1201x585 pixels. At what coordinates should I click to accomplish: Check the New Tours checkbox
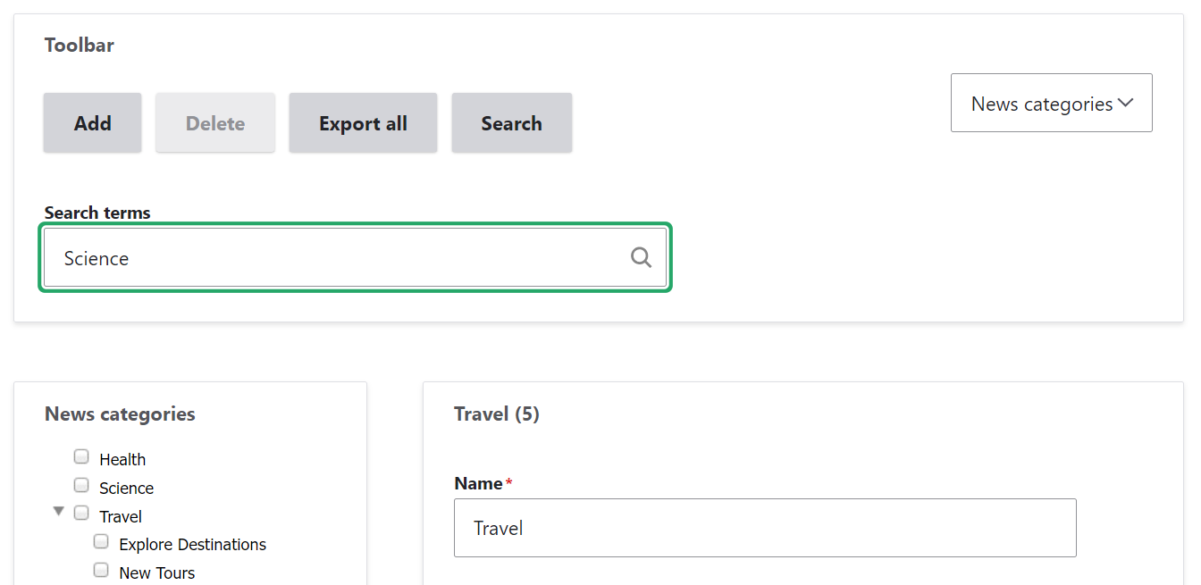[x=101, y=569]
